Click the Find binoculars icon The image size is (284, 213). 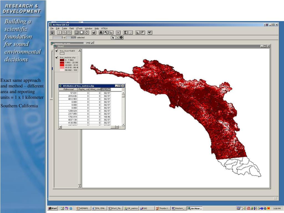coord(101,33)
